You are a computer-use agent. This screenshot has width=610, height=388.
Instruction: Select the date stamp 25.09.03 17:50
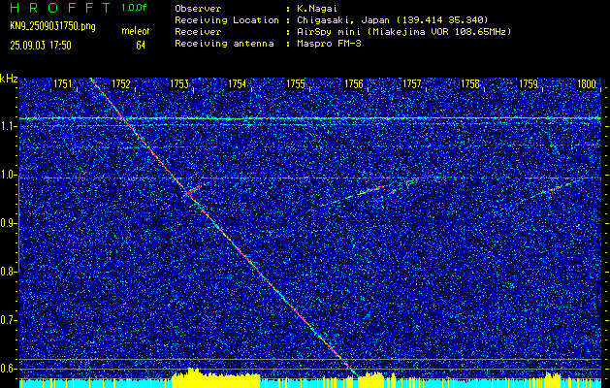point(41,46)
